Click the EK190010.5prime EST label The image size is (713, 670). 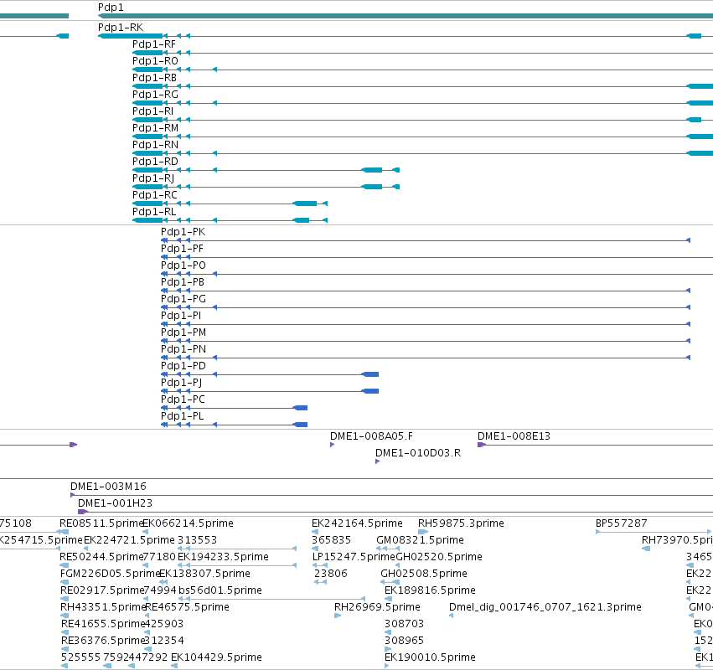click(x=430, y=657)
